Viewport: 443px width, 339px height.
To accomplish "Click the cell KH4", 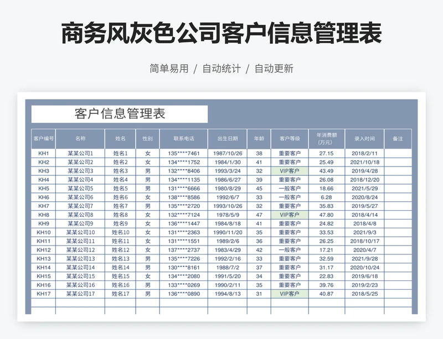I will coord(44,180).
